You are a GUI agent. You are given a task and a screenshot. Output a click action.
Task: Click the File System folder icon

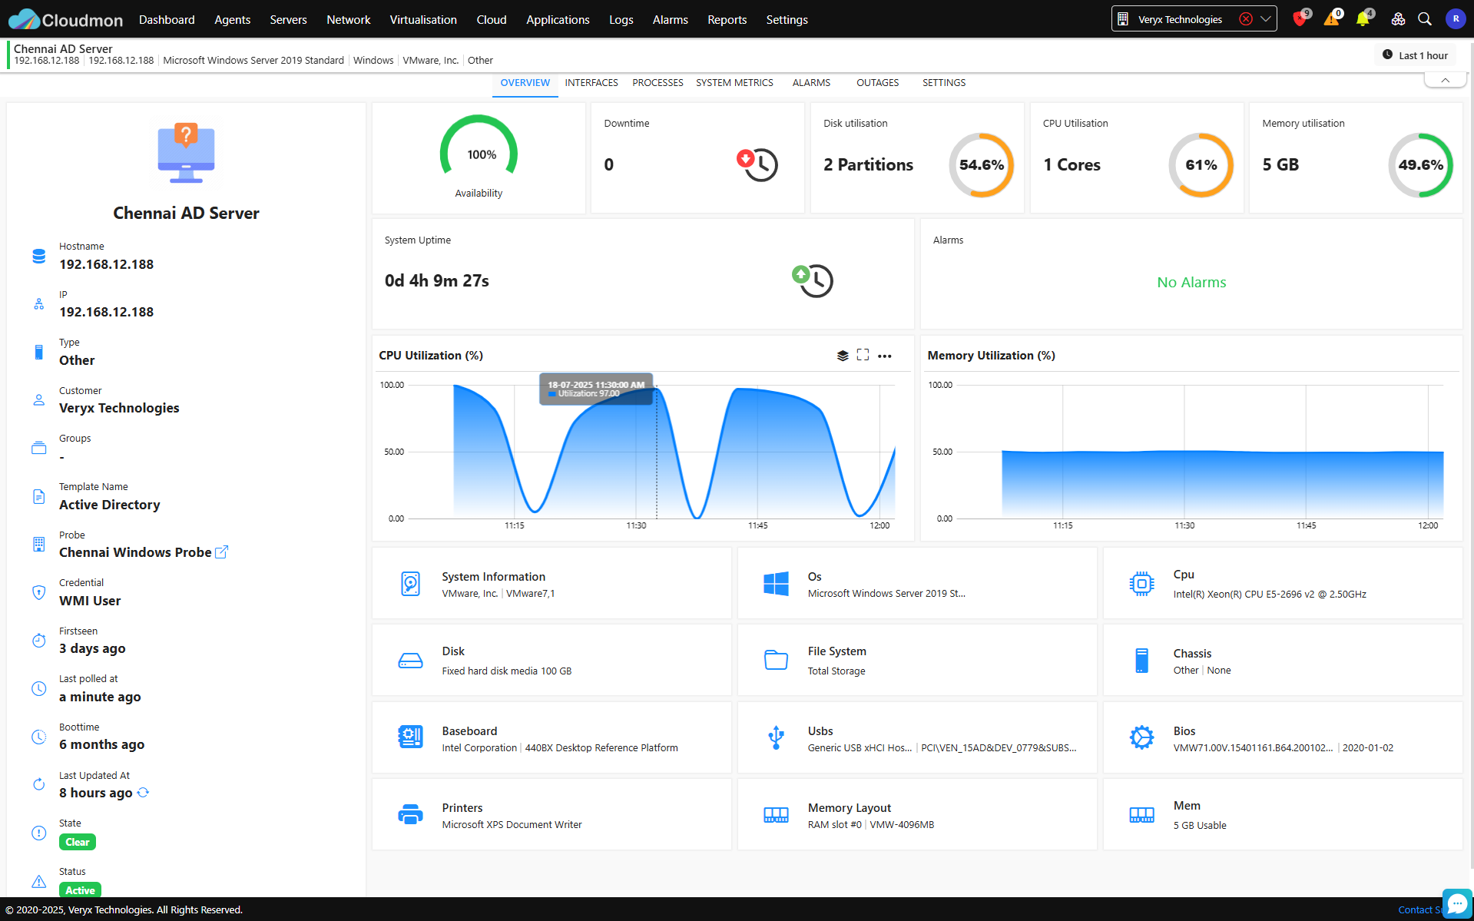point(776,660)
